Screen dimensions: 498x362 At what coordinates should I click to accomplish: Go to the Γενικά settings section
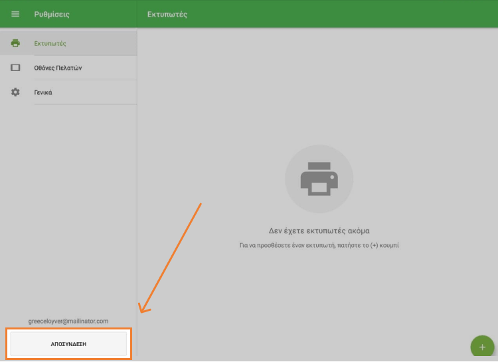(x=43, y=92)
